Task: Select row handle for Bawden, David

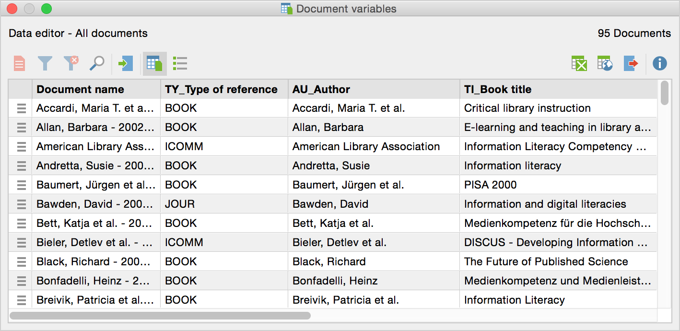Action: tap(21, 204)
